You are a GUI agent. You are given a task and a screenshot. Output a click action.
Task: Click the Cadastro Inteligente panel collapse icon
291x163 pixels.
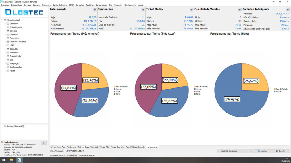pyautogui.click(x=288, y=9)
